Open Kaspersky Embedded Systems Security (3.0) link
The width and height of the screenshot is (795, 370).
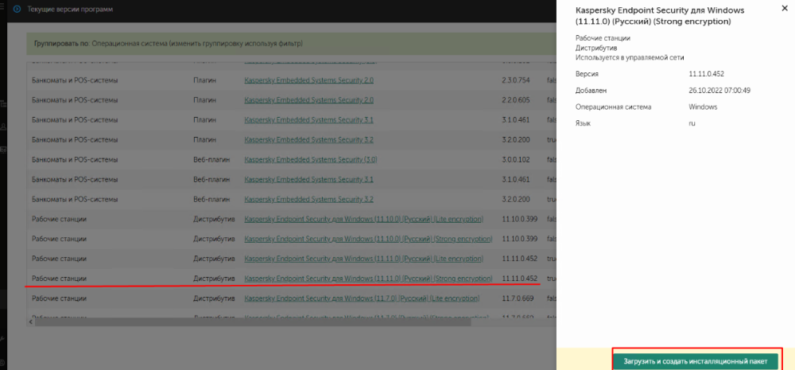[311, 159]
